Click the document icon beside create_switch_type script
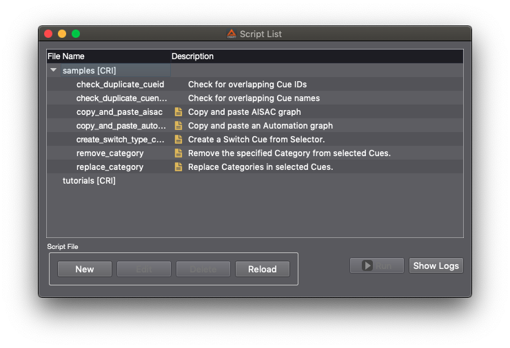This screenshot has width=510, height=348. point(178,140)
